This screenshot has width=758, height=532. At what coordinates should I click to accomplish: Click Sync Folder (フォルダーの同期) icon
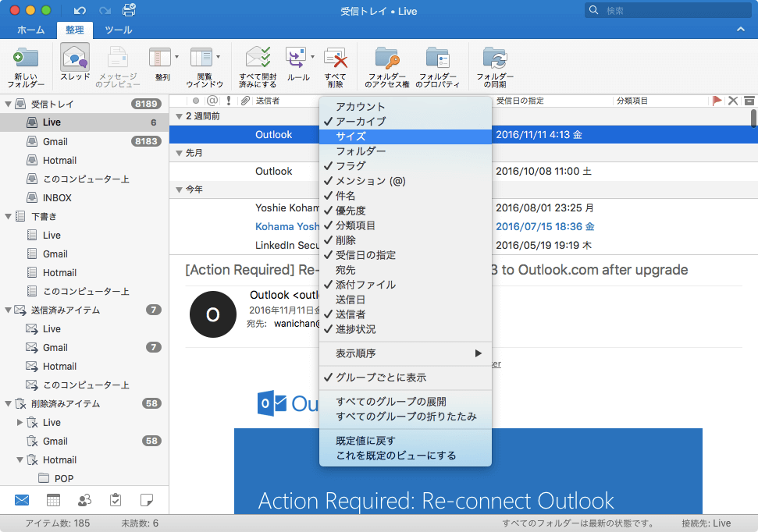[x=495, y=58]
